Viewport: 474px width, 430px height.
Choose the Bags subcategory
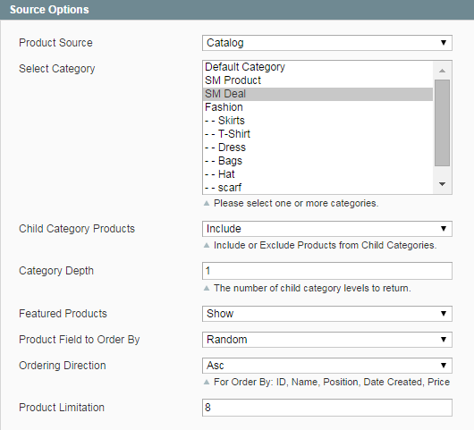click(x=318, y=161)
